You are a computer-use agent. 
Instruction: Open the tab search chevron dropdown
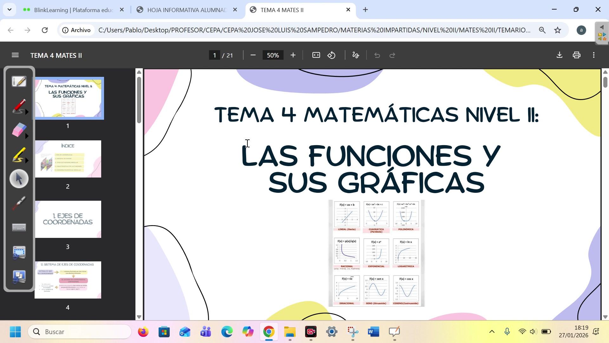(x=10, y=10)
